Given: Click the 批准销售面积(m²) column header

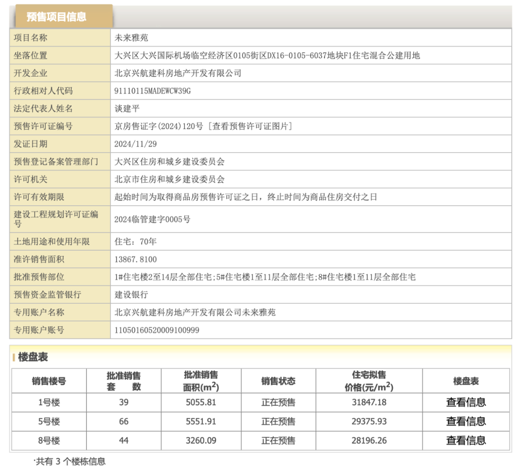Looking at the screenshot, I should [x=201, y=381].
